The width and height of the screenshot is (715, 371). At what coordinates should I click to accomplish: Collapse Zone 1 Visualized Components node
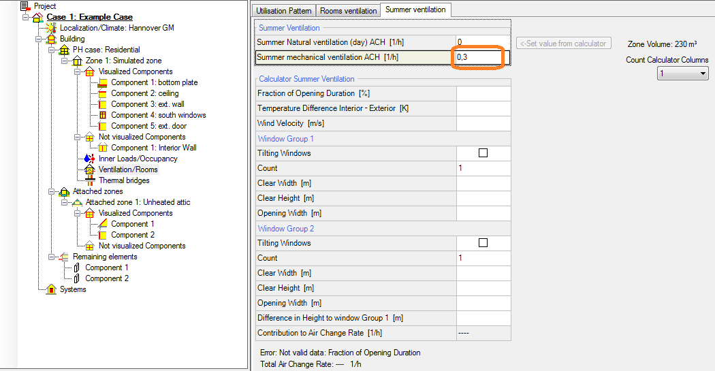(x=77, y=71)
